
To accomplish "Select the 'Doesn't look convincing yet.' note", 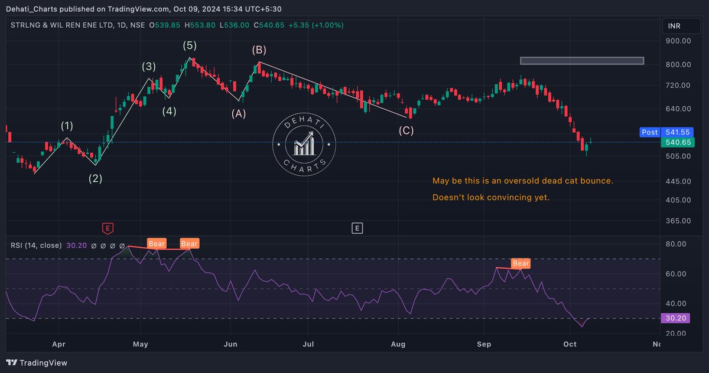I will 491,197.
